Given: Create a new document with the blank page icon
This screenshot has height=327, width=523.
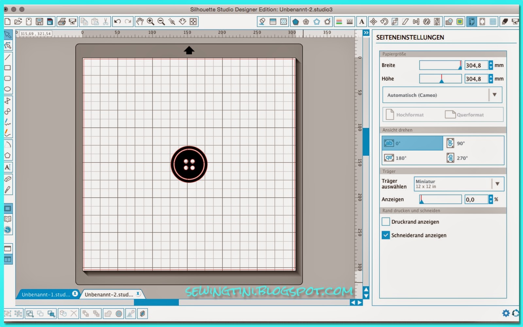Looking at the screenshot, I should coord(8,22).
